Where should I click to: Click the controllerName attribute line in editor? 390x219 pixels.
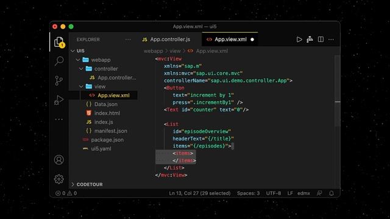tap(228, 81)
